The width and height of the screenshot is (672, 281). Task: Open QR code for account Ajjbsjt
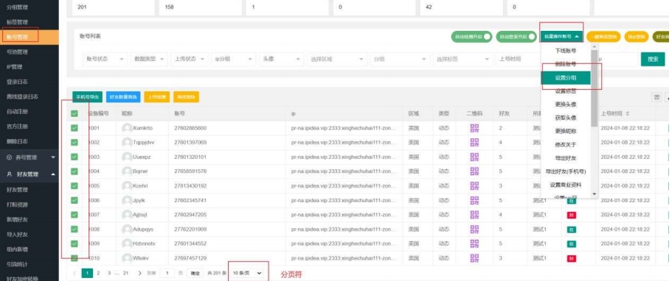(x=474, y=215)
